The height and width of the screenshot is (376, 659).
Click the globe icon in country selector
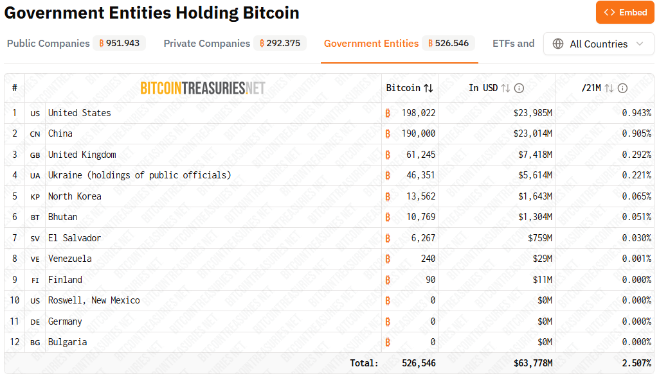pyautogui.click(x=558, y=44)
